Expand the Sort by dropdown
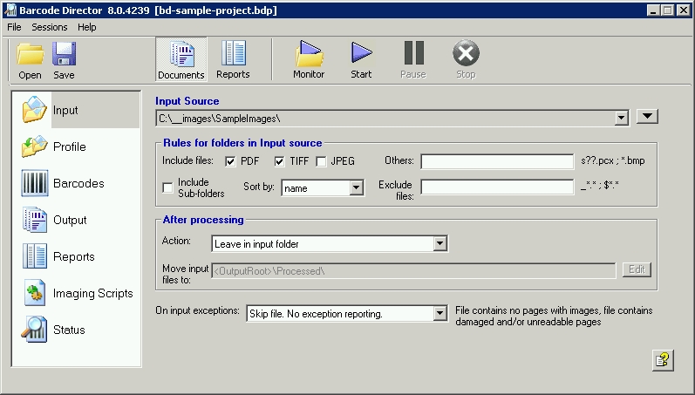The width and height of the screenshot is (695, 395). click(356, 187)
